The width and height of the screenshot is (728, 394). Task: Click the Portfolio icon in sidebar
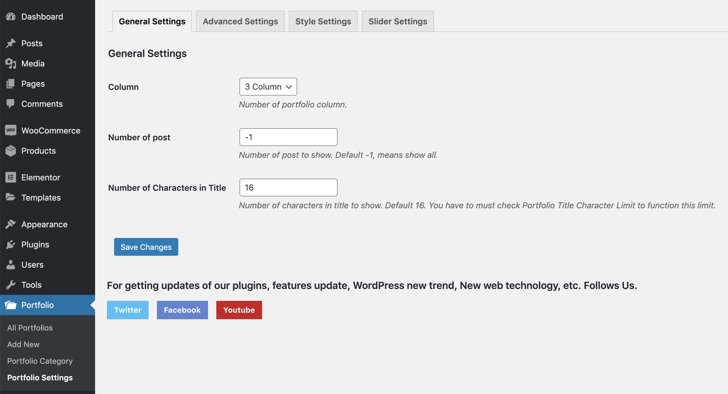click(11, 305)
